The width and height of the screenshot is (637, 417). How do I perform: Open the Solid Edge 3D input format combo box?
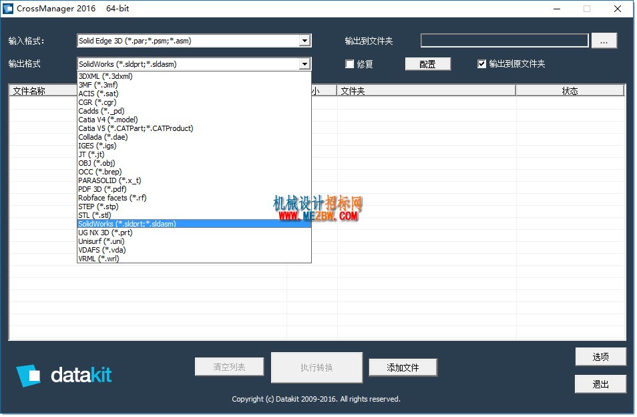click(194, 41)
